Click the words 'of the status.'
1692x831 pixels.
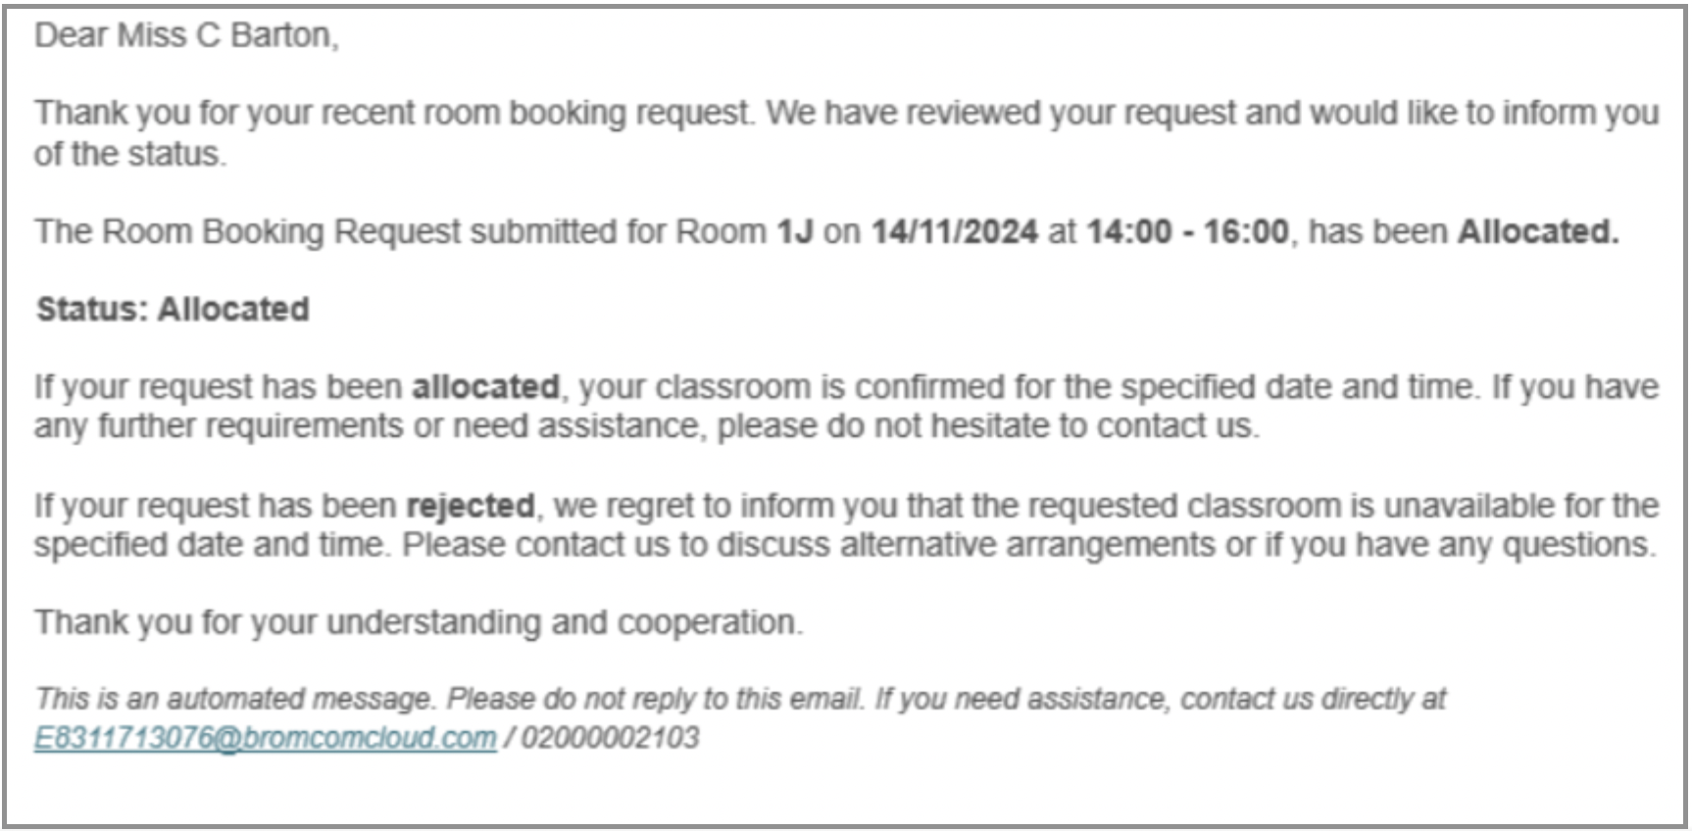click(x=130, y=155)
